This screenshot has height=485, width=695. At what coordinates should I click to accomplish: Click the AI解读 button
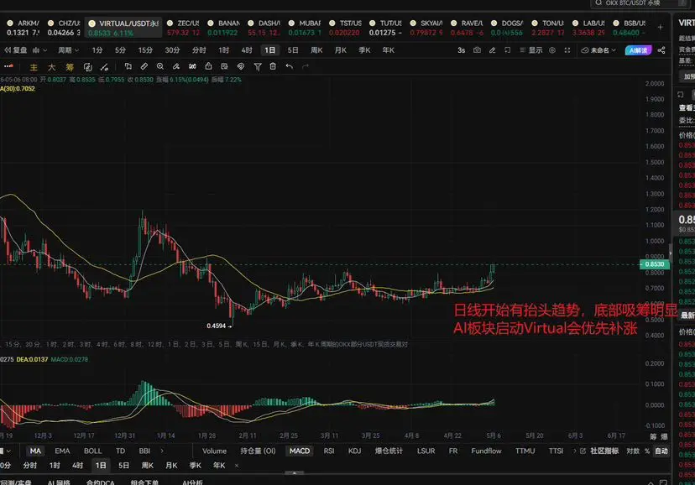click(638, 50)
